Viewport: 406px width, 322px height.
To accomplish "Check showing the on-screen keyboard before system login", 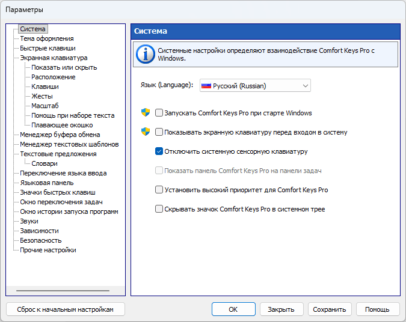I will 159,132.
